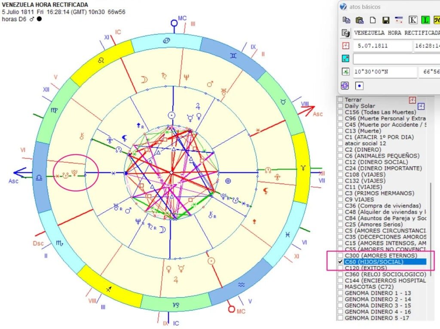
Task: Click the green L toolbar icon
Action: click(425, 20)
